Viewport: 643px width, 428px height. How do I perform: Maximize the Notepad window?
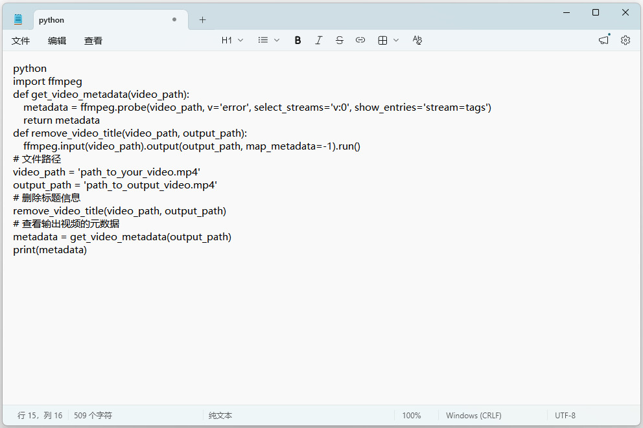[596, 12]
